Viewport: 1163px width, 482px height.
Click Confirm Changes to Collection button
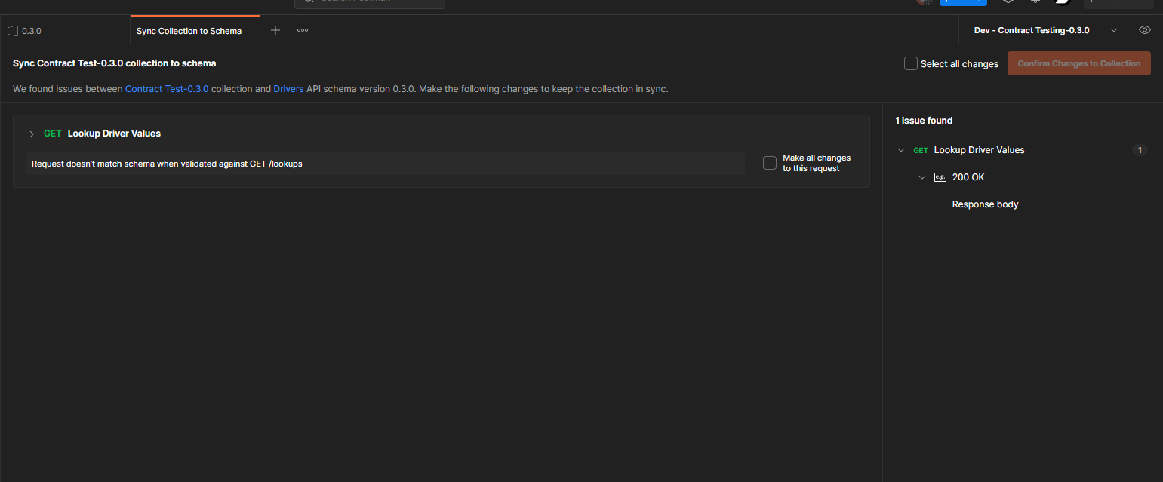pyautogui.click(x=1078, y=63)
